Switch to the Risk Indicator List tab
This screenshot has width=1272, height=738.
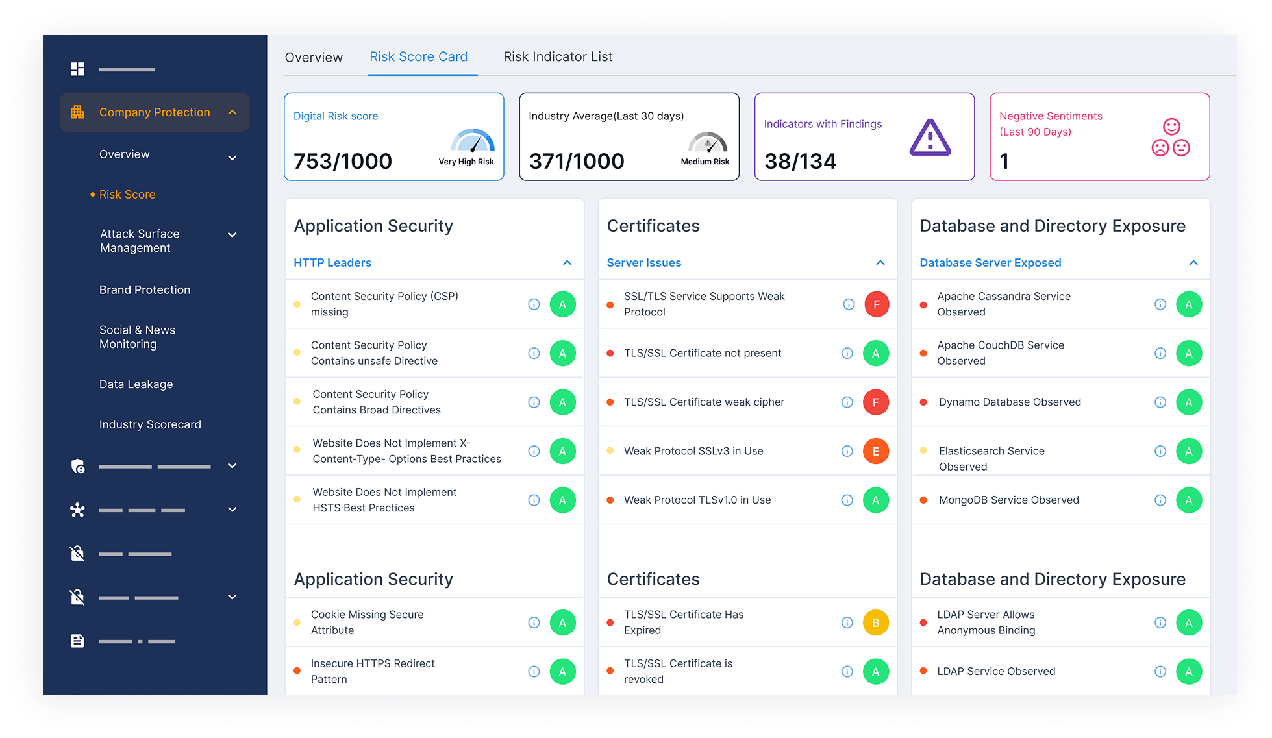tap(557, 56)
